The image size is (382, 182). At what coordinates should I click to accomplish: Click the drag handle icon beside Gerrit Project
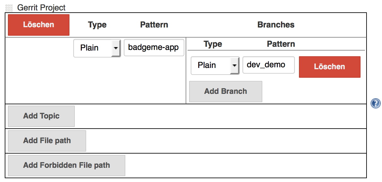pyautogui.click(x=9, y=7)
